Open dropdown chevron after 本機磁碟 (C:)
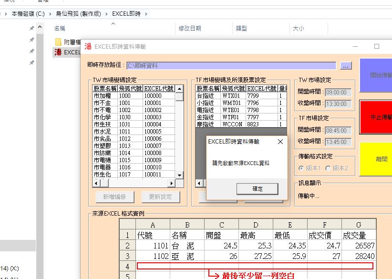This screenshot has height=279, width=392. tap(50, 14)
